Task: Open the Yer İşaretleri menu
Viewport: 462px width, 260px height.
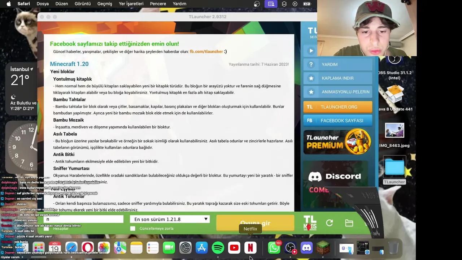Action: (131, 4)
